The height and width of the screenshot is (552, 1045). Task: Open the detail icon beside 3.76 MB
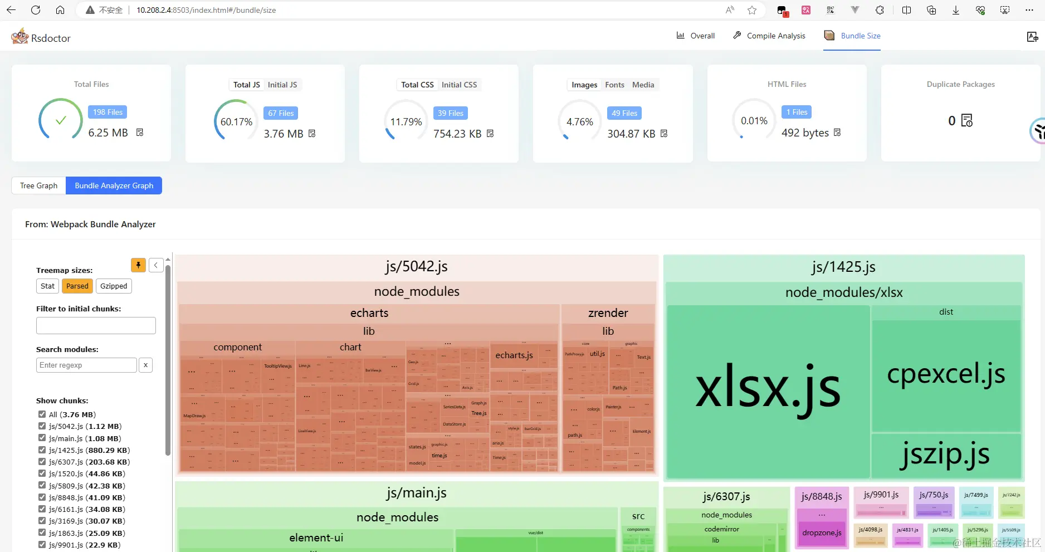point(312,134)
